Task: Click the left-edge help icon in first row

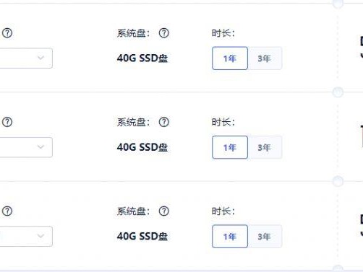Action: point(7,33)
